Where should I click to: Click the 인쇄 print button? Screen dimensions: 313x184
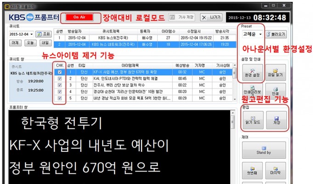click(x=275, y=91)
